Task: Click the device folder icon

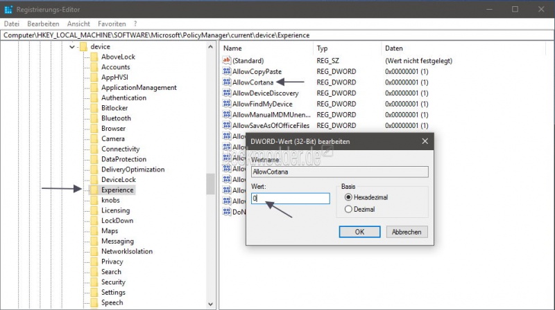Action: pyautogui.click(x=83, y=46)
